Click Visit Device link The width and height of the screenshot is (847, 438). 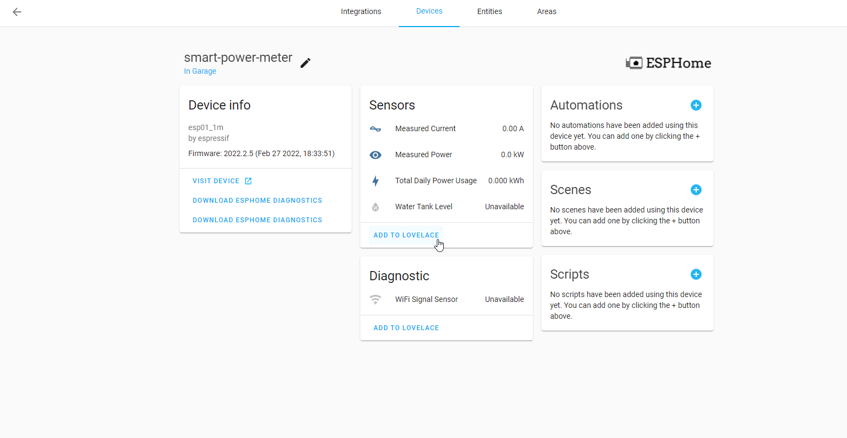(216, 181)
